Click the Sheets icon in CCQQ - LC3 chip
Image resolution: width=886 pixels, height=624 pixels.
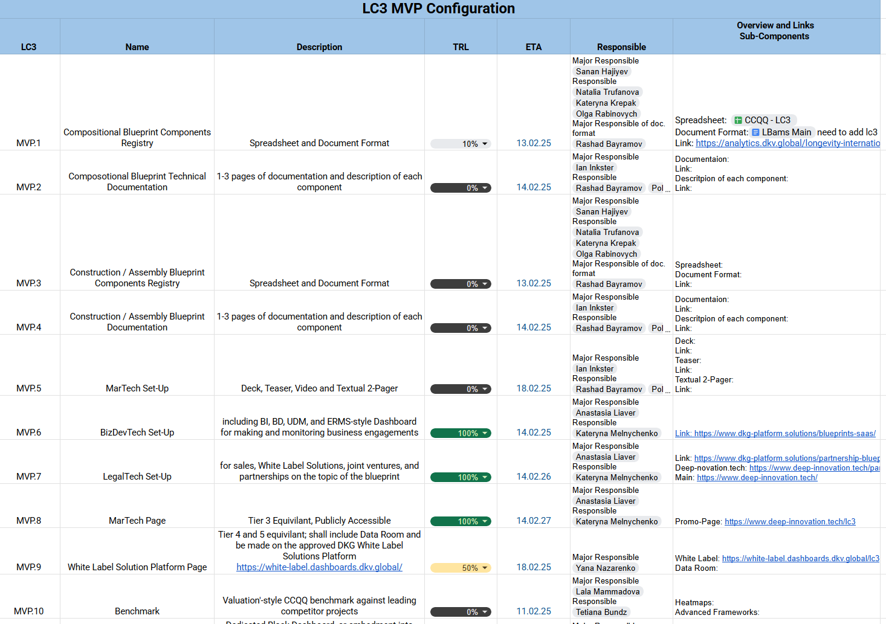click(x=738, y=120)
